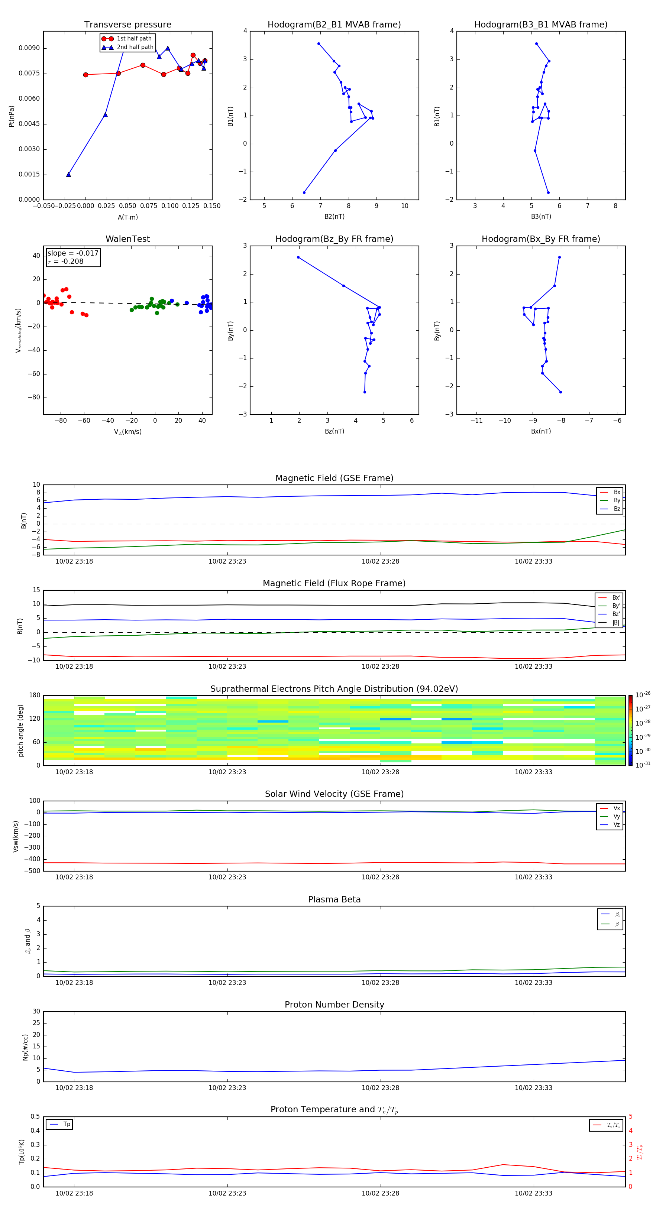The width and height of the screenshot is (669, 1226).
Task: Select the Bz entry in GSE field legend
Action: click(x=610, y=509)
